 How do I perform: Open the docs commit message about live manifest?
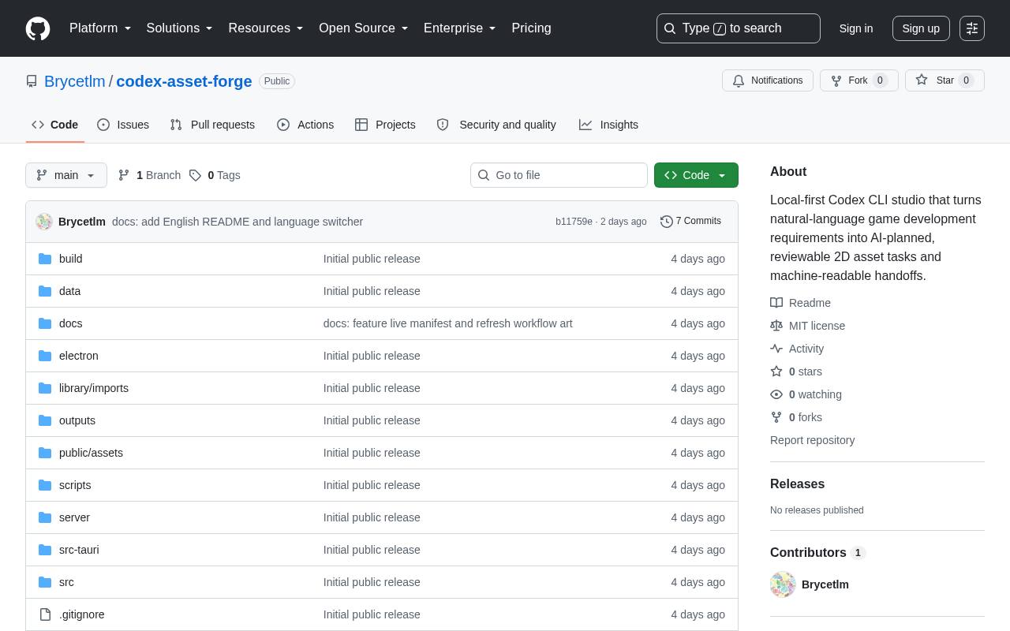point(448,323)
